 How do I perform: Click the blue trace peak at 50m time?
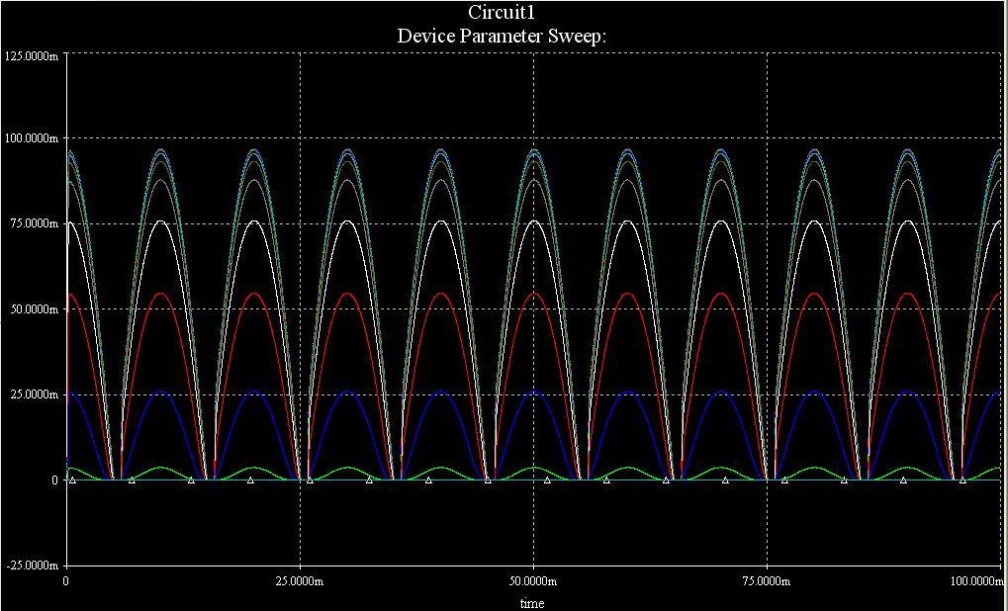click(534, 392)
